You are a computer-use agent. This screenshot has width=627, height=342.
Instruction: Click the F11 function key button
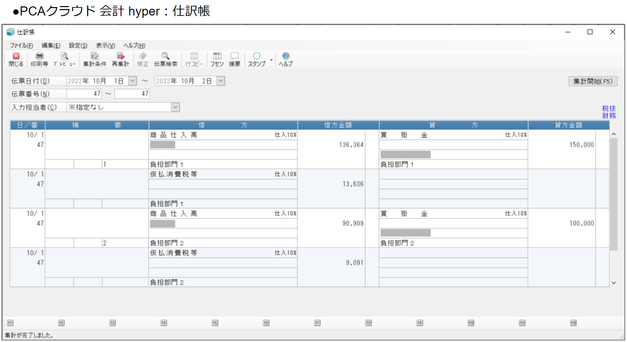click(x=522, y=323)
